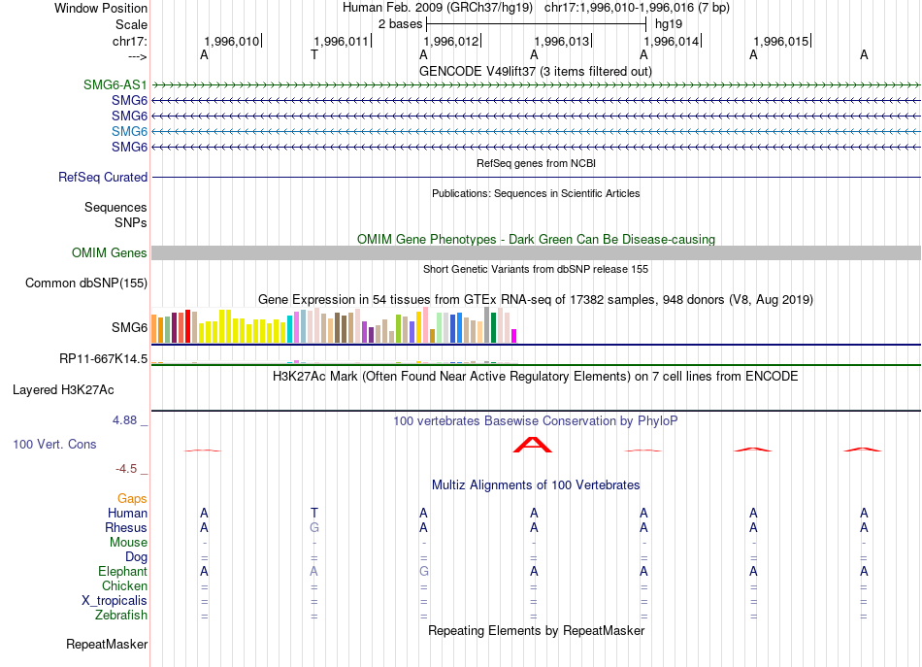Click the Common dbSNP(155) label
This screenshot has width=922, height=667.
click(x=86, y=283)
